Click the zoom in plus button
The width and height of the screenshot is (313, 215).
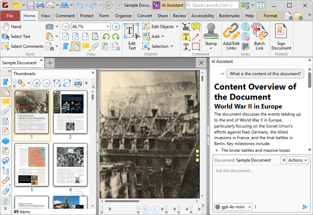click(x=116, y=27)
